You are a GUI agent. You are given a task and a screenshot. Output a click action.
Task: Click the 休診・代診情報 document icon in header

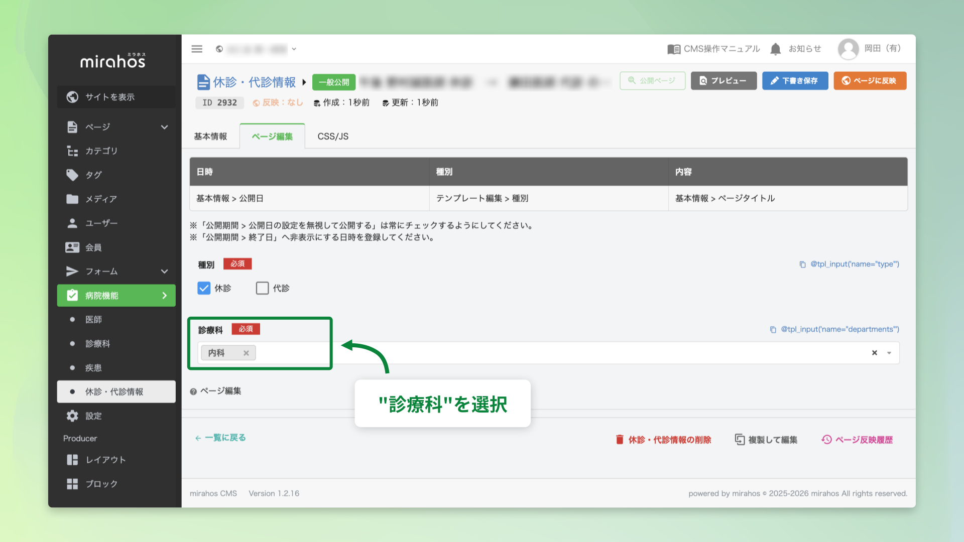point(203,82)
